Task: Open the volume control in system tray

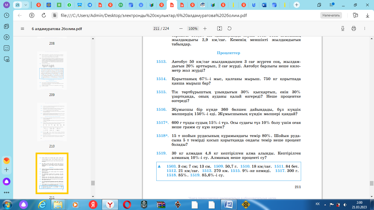Action: [345, 204]
